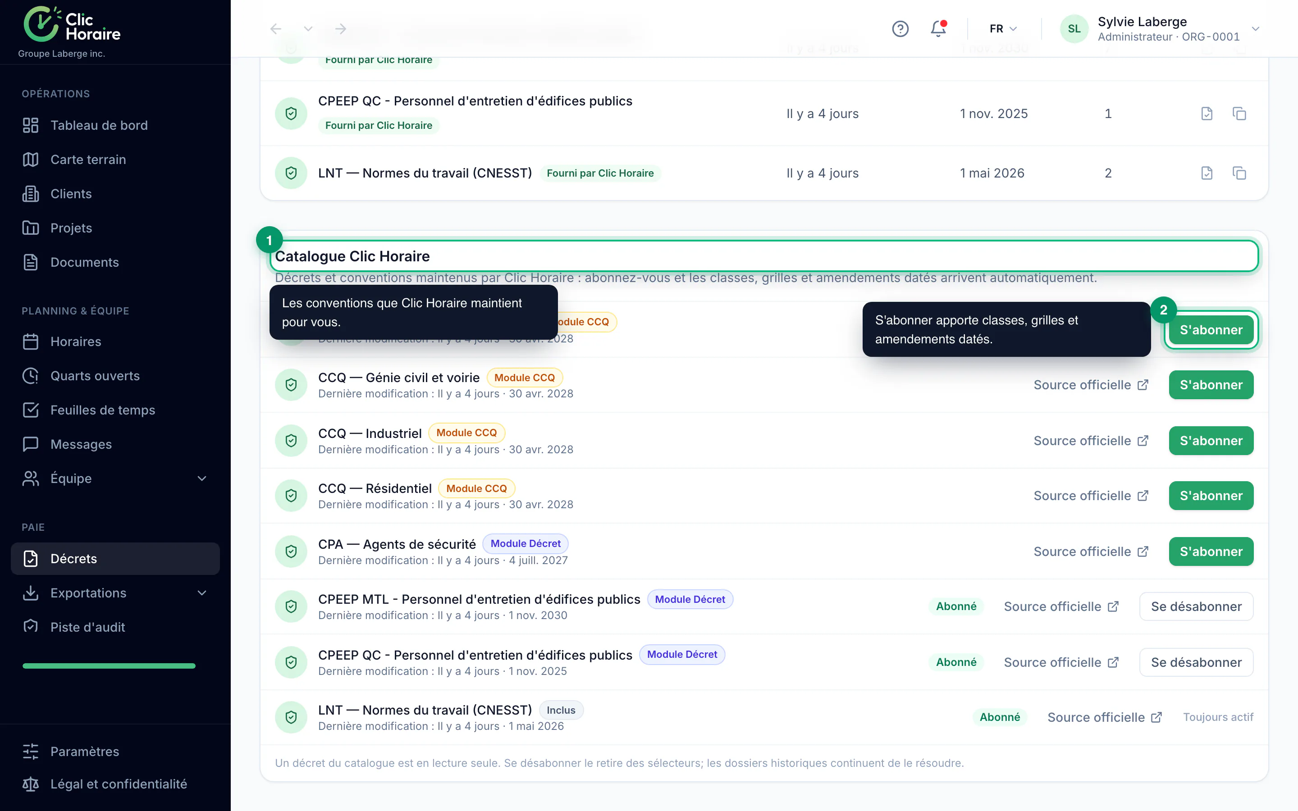The height and width of the screenshot is (811, 1298).
Task: Open the FR language dropdown
Action: 1003,29
